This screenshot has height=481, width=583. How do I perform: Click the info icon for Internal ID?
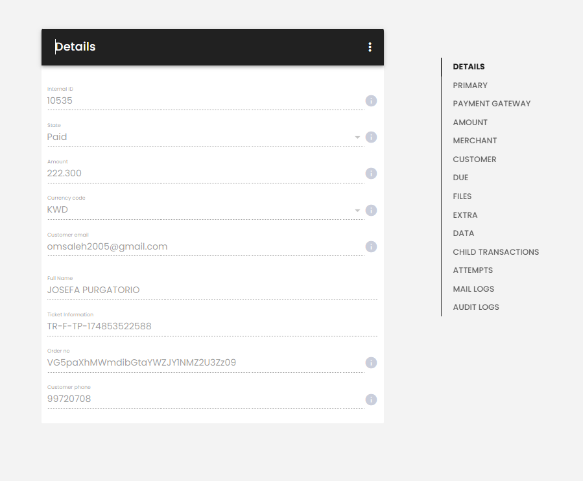371,100
